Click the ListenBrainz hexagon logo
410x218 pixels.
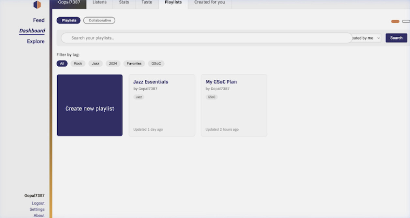[37, 5]
